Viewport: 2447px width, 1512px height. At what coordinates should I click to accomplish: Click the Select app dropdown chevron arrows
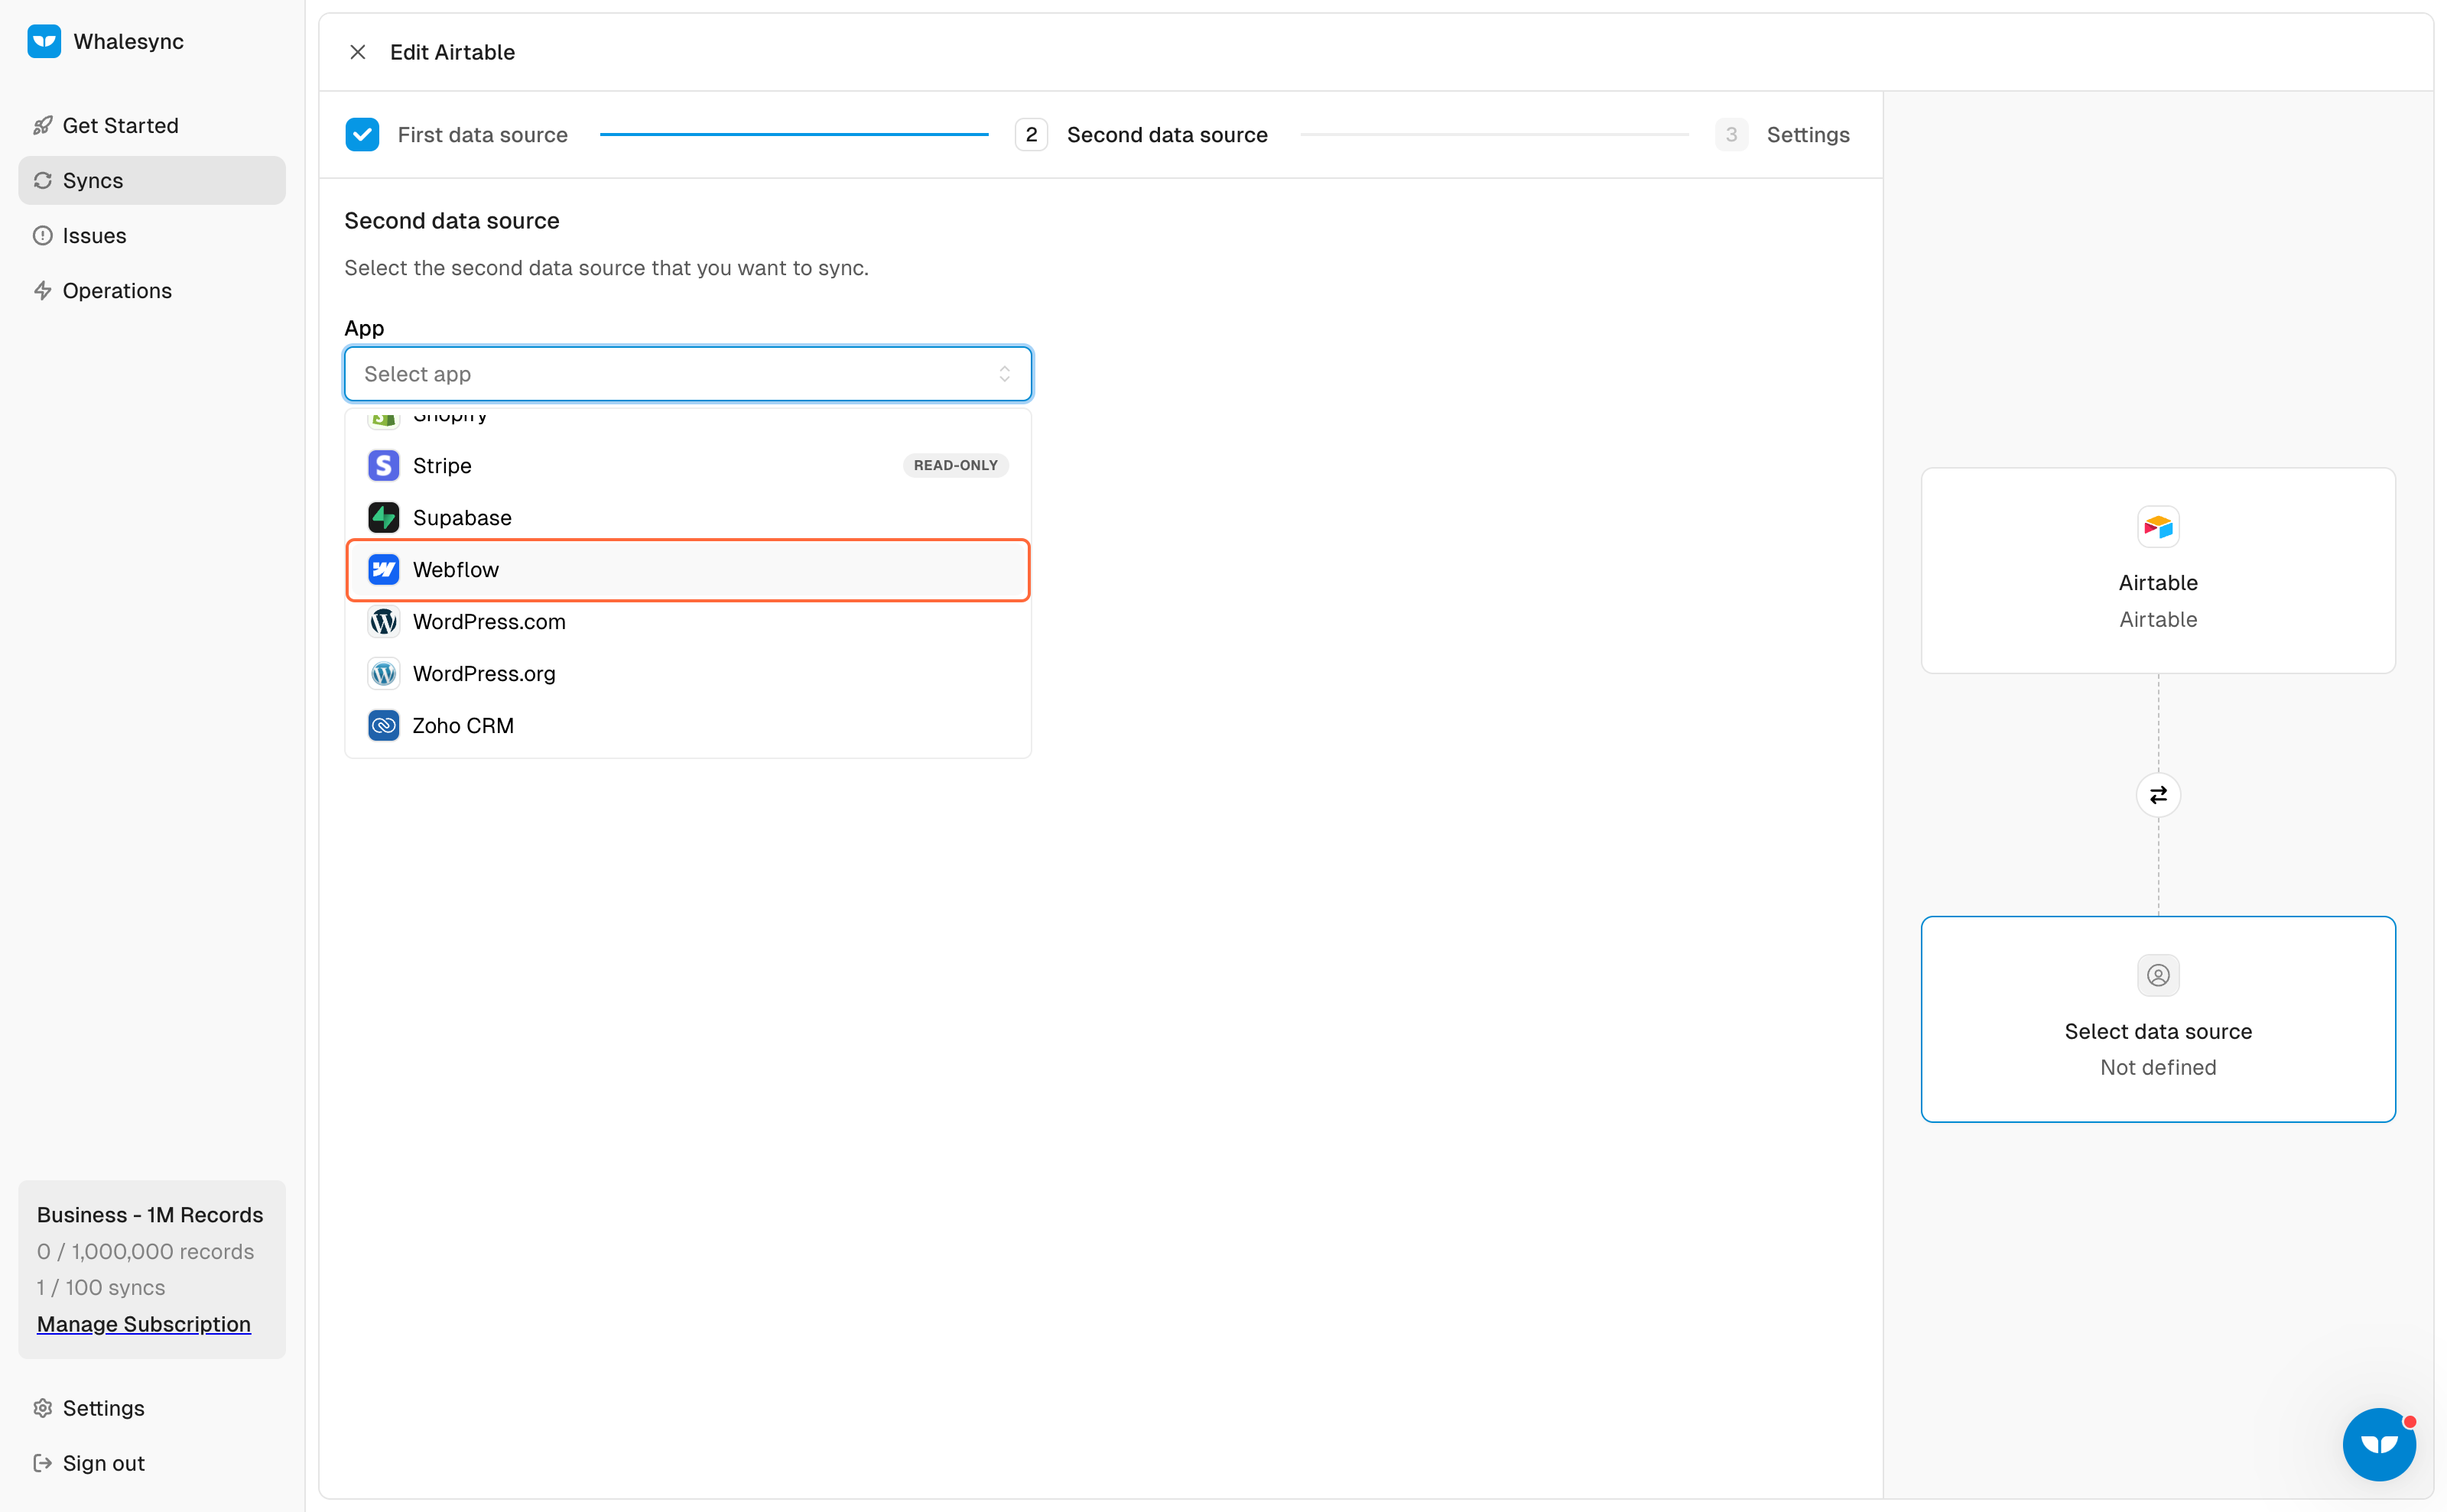pos(1004,374)
